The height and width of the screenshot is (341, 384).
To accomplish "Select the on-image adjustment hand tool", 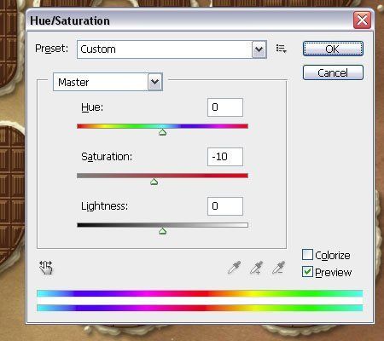I will [x=46, y=268].
